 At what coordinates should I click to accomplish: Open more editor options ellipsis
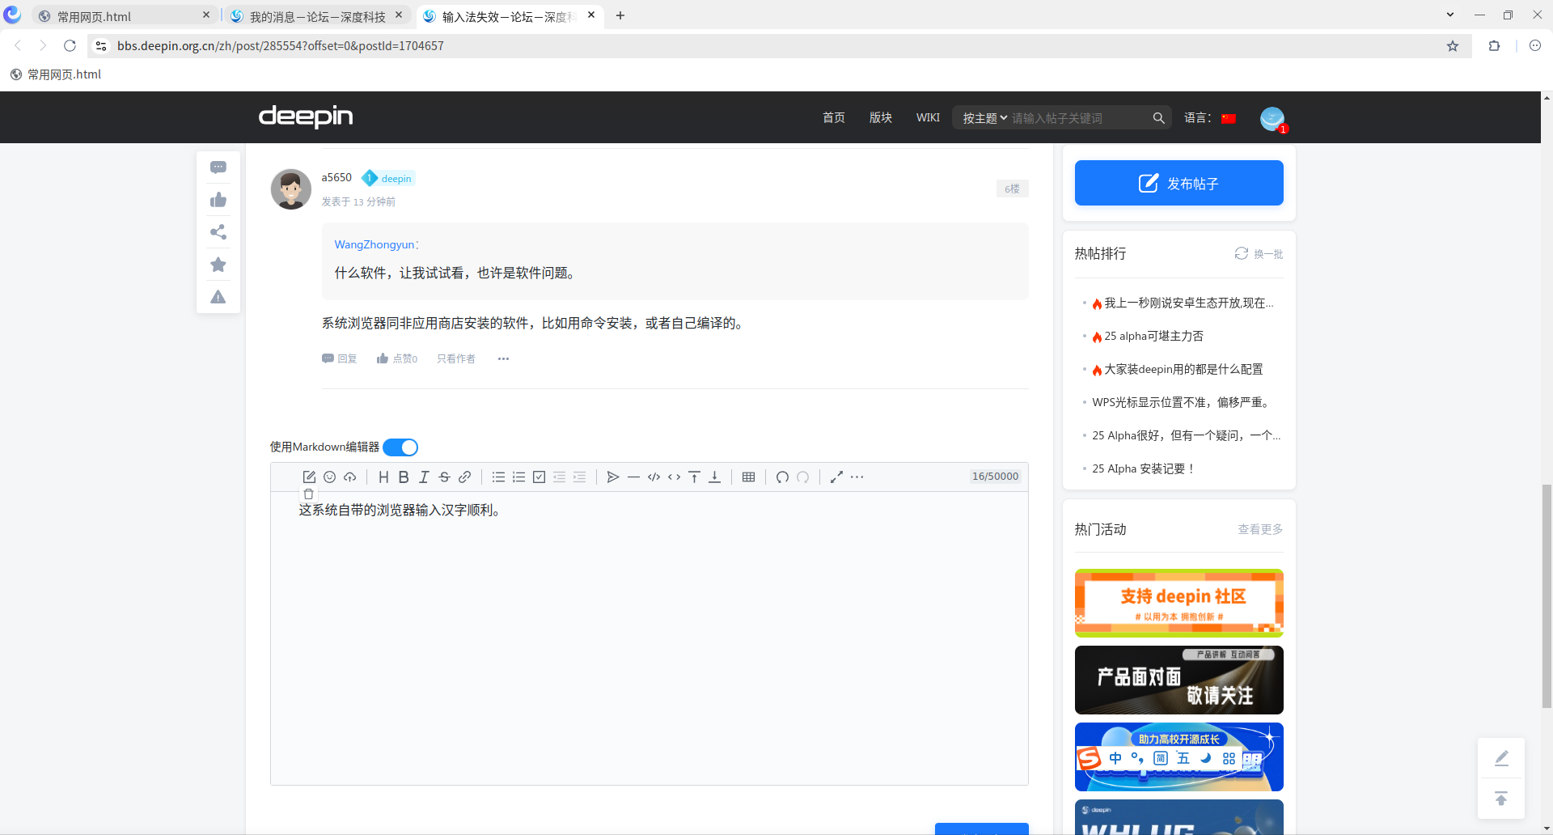pos(857,477)
